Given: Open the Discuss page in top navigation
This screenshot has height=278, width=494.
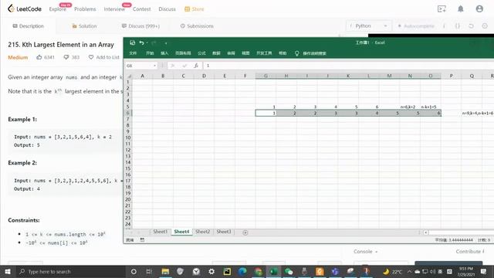Looking at the screenshot, I should (x=167, y=9).
